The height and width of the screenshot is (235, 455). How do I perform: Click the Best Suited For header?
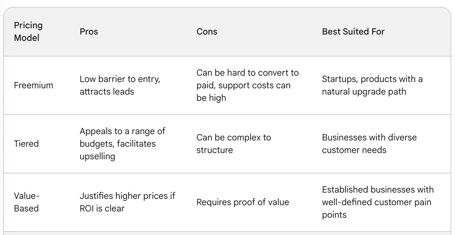353,31
